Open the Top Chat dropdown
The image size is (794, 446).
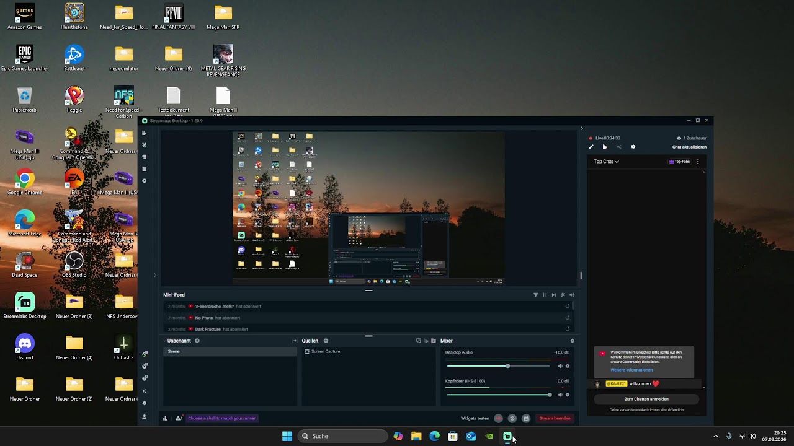click(x=606, y=162)
